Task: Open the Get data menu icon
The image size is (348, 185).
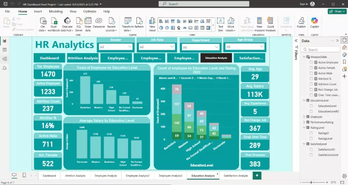Action: [x=43, y=21]
